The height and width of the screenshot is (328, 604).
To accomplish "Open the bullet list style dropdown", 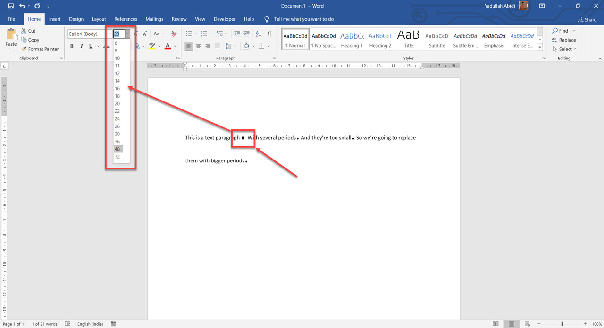I will click(x=195, y=34).
